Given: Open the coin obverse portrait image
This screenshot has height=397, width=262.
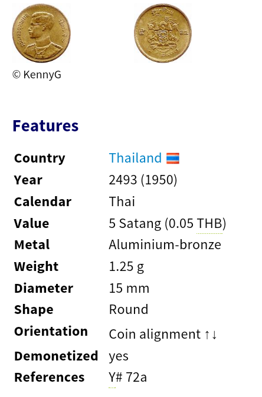Looking at the screenshot, I should click(x=41, y=33).
